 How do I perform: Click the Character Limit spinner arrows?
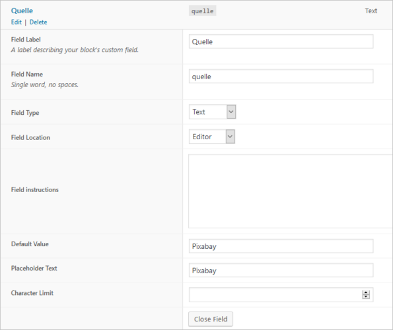pyautogui.click(x=366, y=295)
